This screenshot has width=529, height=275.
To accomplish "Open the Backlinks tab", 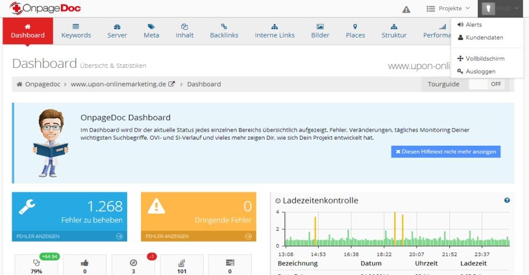I will coord(224,31).
